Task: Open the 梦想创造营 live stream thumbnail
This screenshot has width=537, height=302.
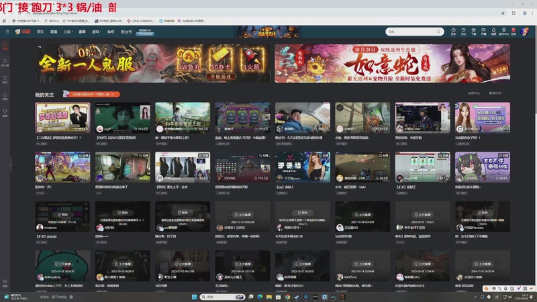Action: point(62,117)
